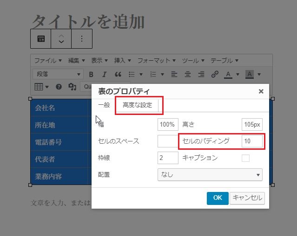The image size is (297, 236).
Task: Click the table block type icon
Action: [x=41, y=39]
